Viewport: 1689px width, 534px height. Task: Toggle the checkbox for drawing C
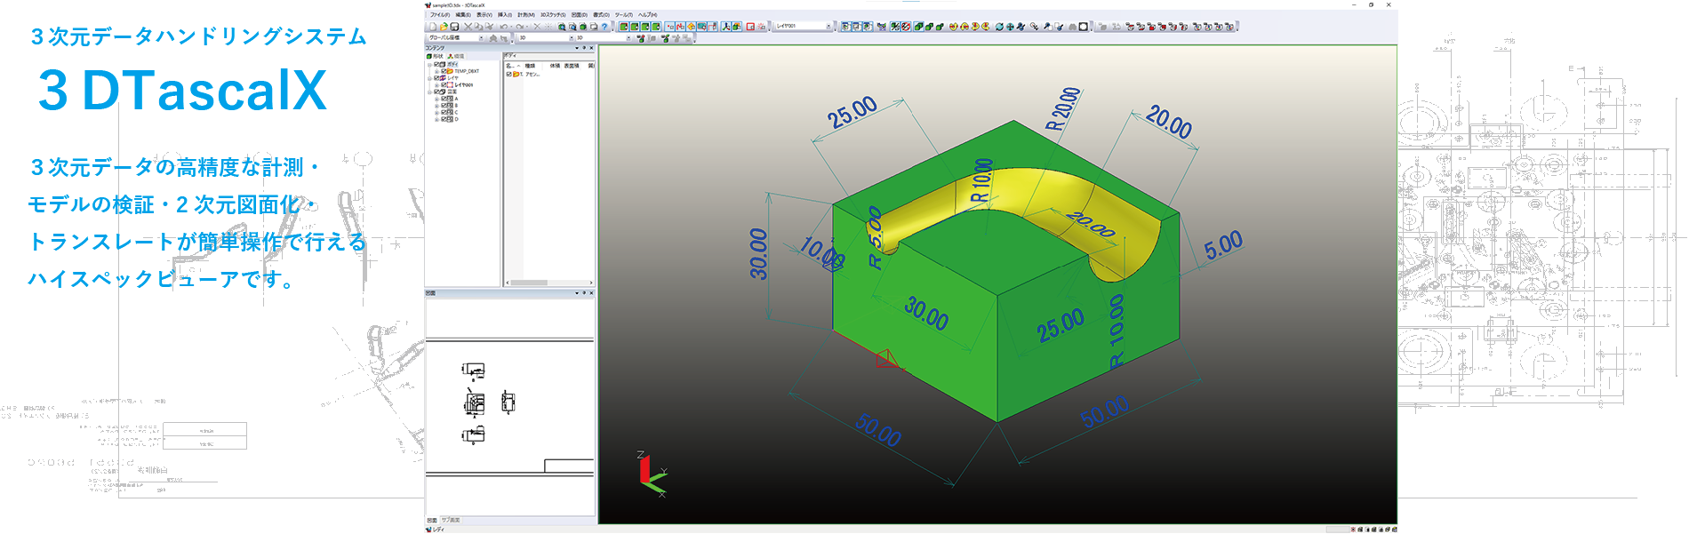click(444, 113)
